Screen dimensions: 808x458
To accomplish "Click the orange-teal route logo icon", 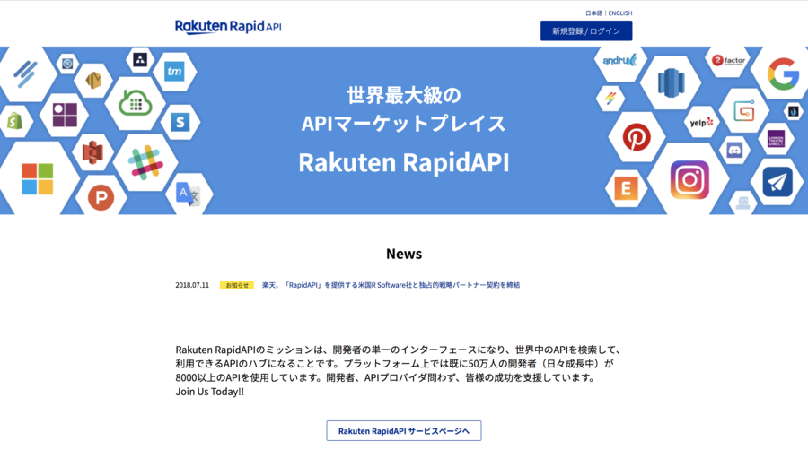I will pyautogui.click(x=744, y=112).
